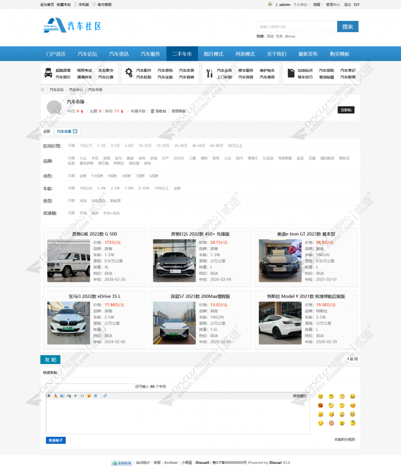Select the 全部 thread type tab

[47, 131]
